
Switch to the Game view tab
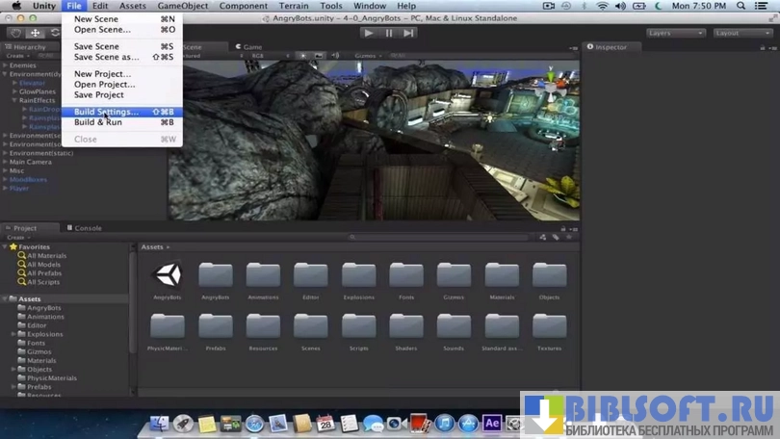pyautogui.click(x=251, y=46)
